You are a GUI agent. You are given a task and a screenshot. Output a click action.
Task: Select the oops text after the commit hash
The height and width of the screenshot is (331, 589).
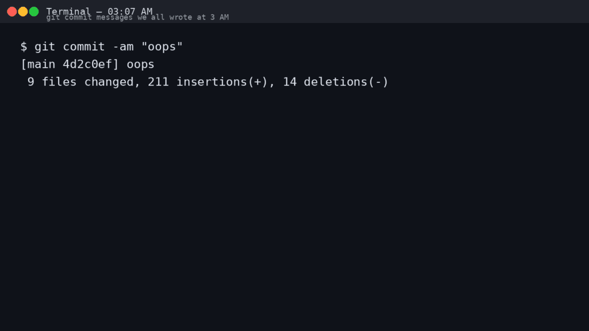[x=140, y=64]
